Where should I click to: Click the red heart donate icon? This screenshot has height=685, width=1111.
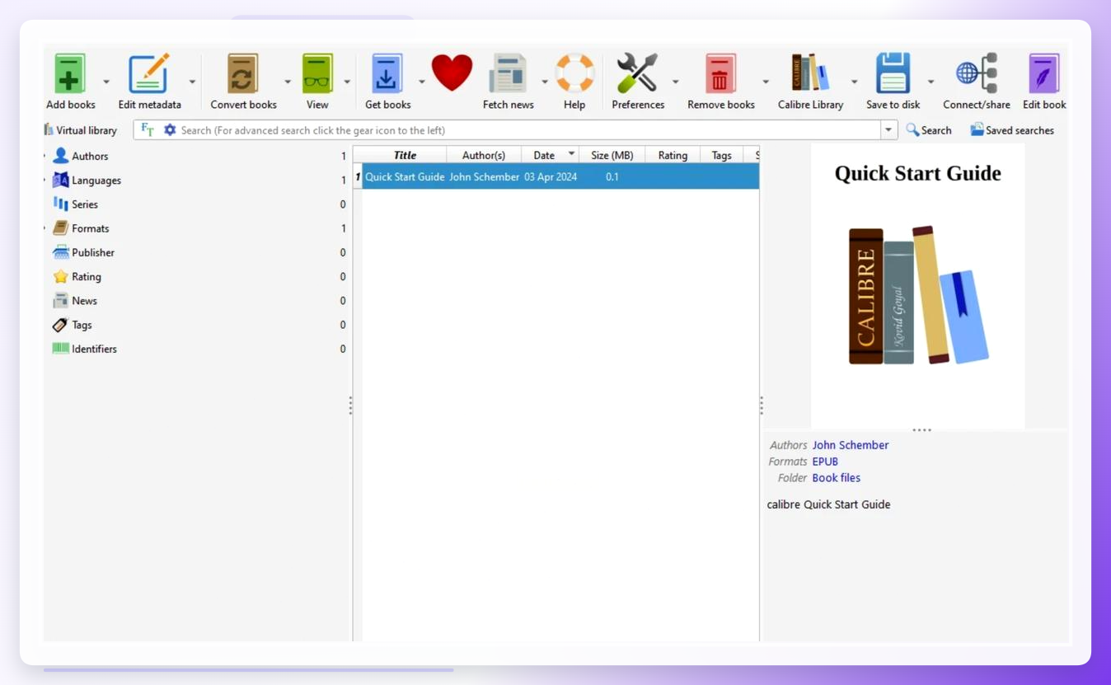(452, 73)
